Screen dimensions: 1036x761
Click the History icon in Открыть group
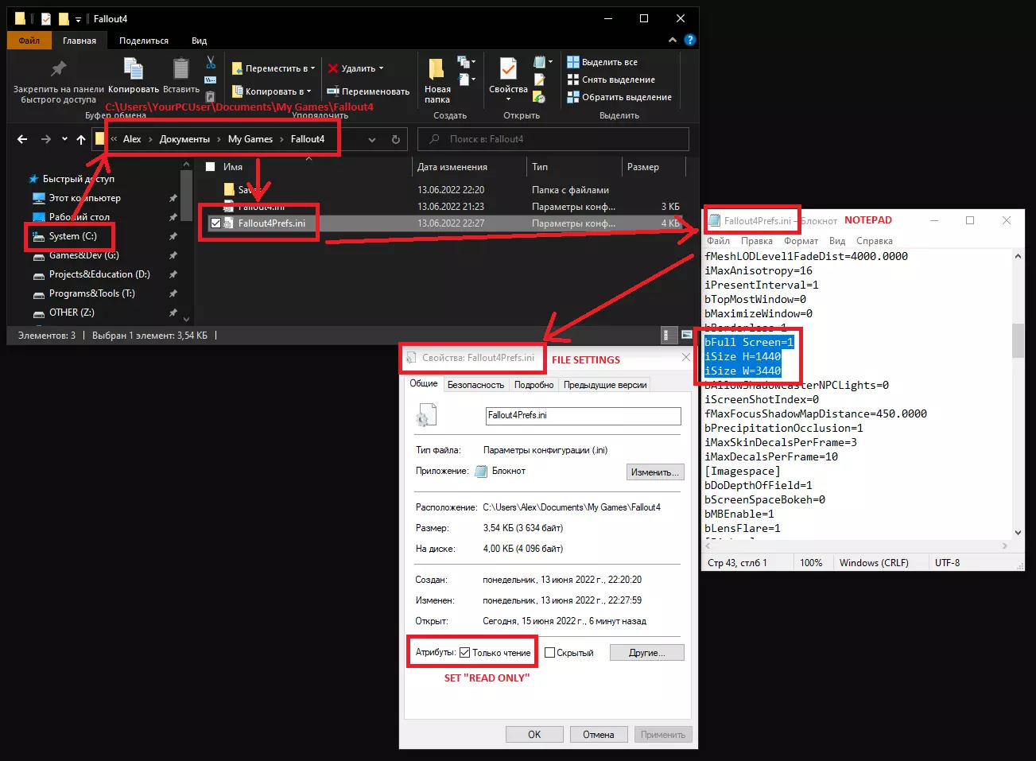point(539,97)
